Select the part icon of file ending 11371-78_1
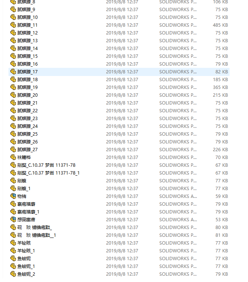Screen dimensions: 248x282 pyautogui.click(x=13, y=173)
